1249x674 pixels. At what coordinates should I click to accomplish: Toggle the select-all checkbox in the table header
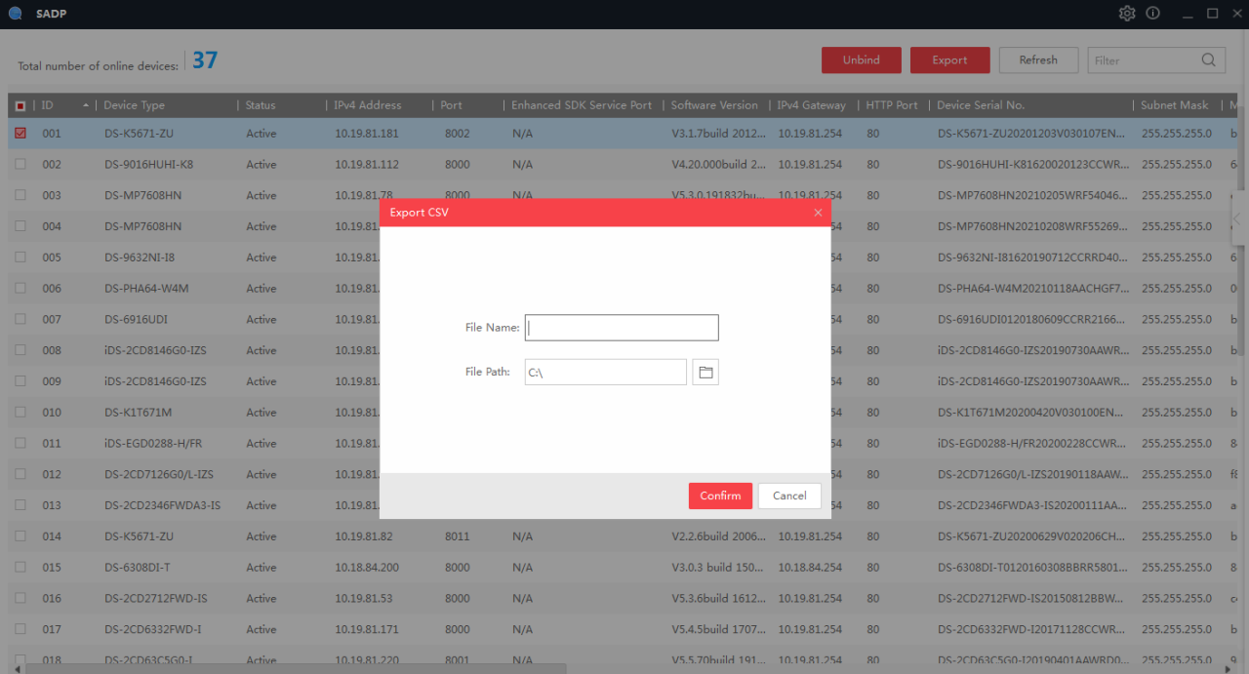pyautogui.click(x=20, y=104)
